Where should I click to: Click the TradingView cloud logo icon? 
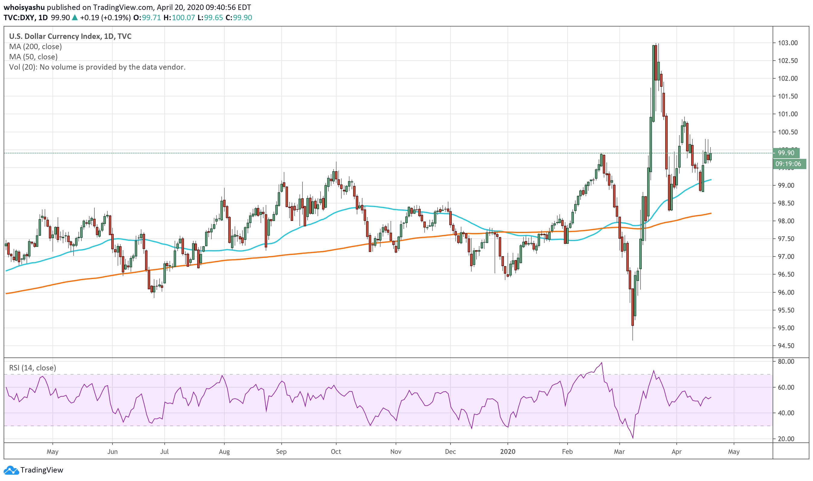click(11, 470)
